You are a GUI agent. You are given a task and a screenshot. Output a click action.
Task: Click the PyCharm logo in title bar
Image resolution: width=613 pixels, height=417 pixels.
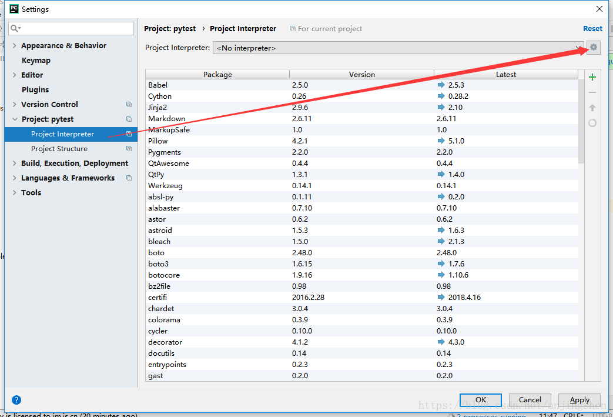tap(14, 9)
